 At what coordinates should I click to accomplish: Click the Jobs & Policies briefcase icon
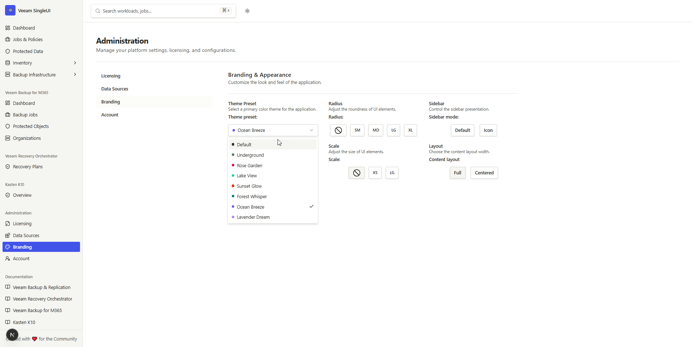8,39
